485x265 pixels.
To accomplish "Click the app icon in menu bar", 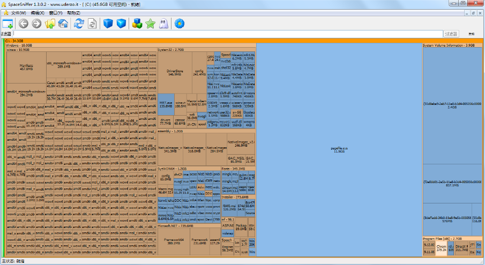I will point(5,13).
